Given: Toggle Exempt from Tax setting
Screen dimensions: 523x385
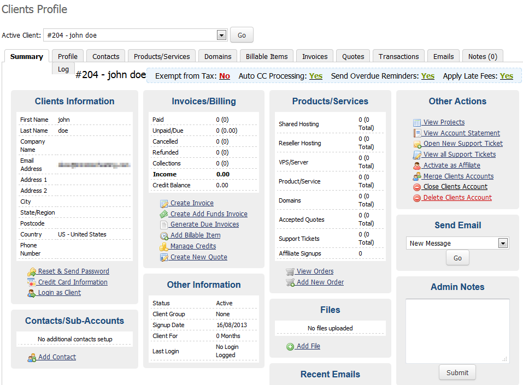Looking at the screenshot, I should tap(225, 76).
